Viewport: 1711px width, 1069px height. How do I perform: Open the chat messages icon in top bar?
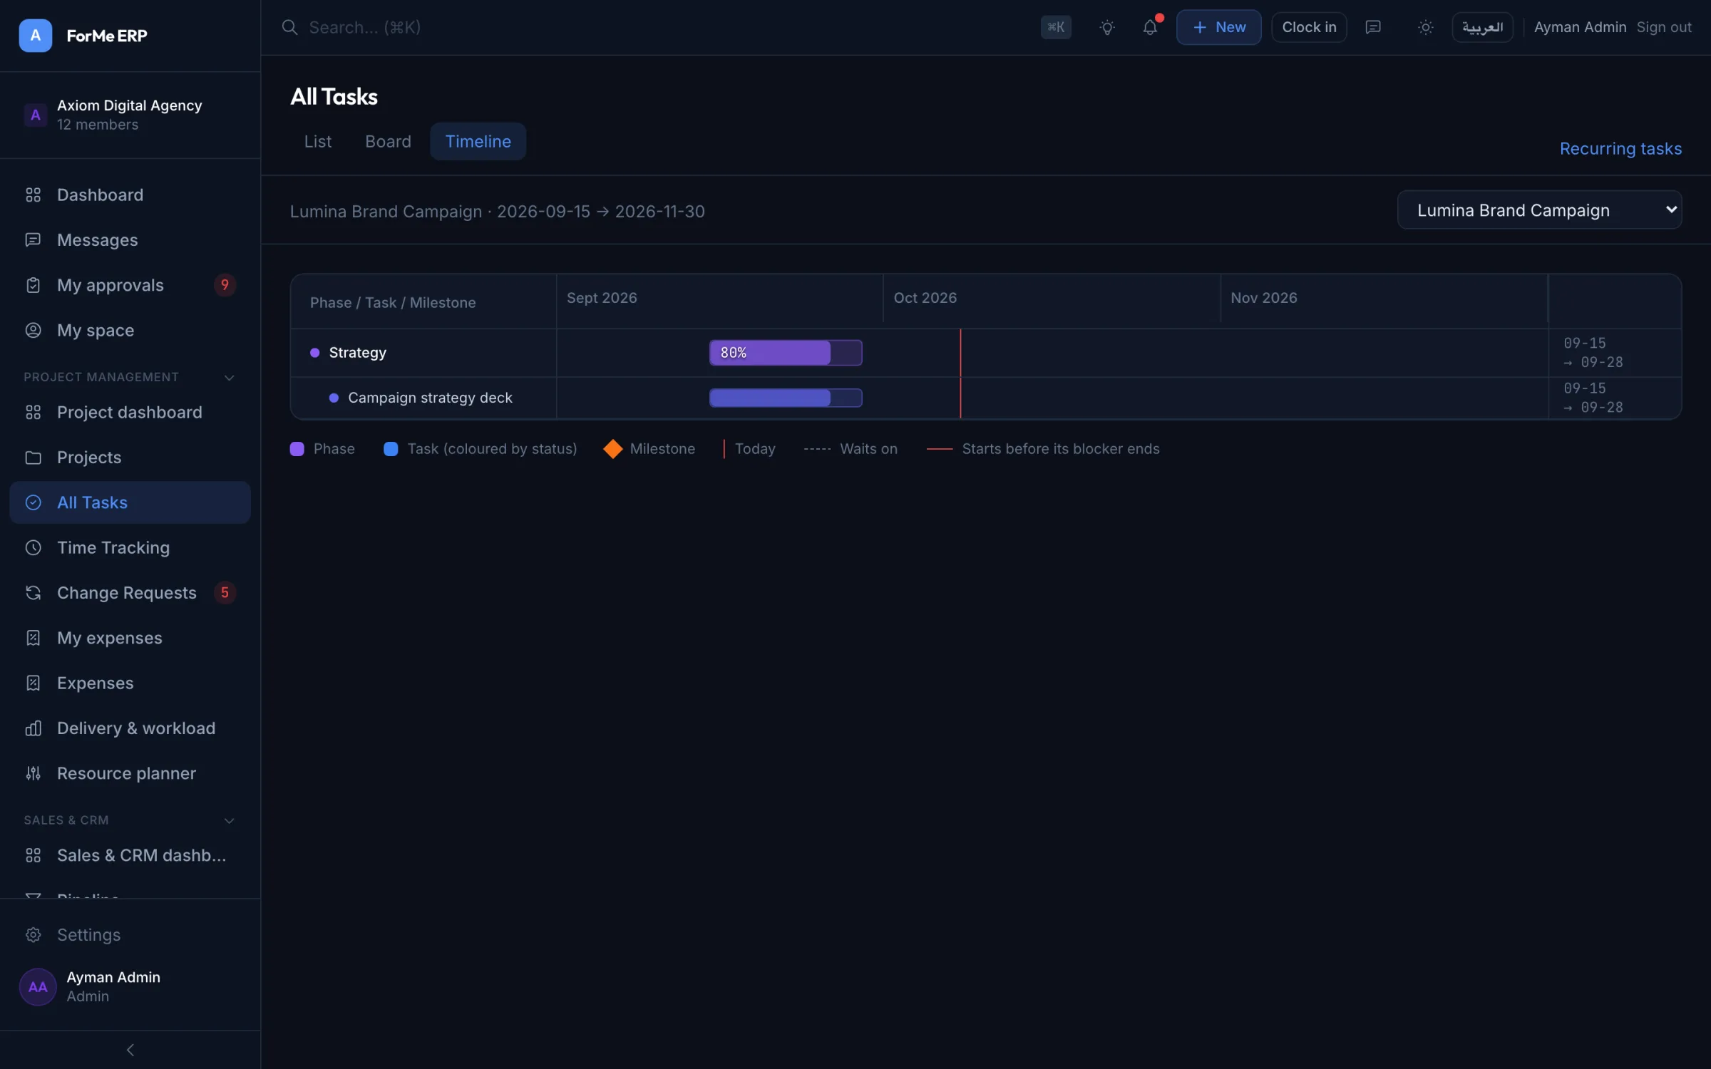[1372, 27]
